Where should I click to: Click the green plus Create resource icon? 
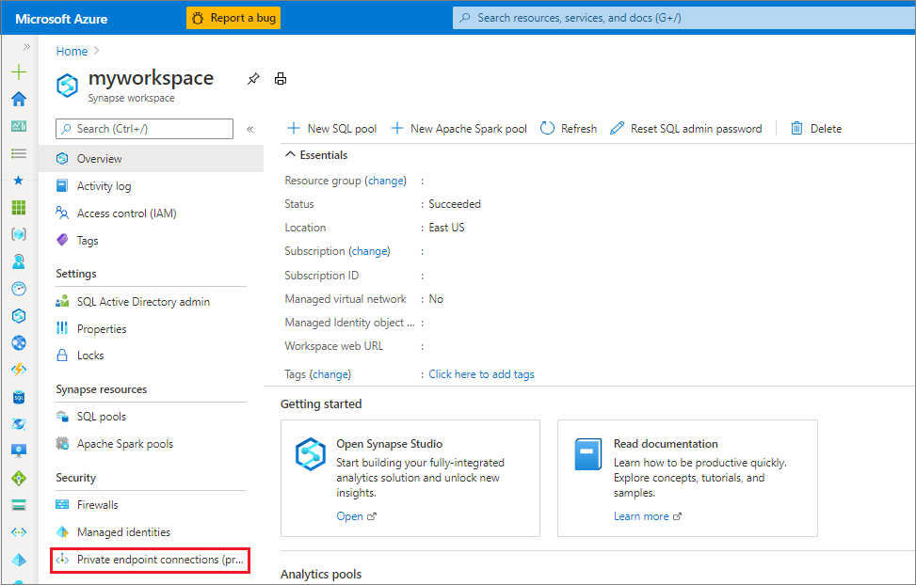point(19,72)
